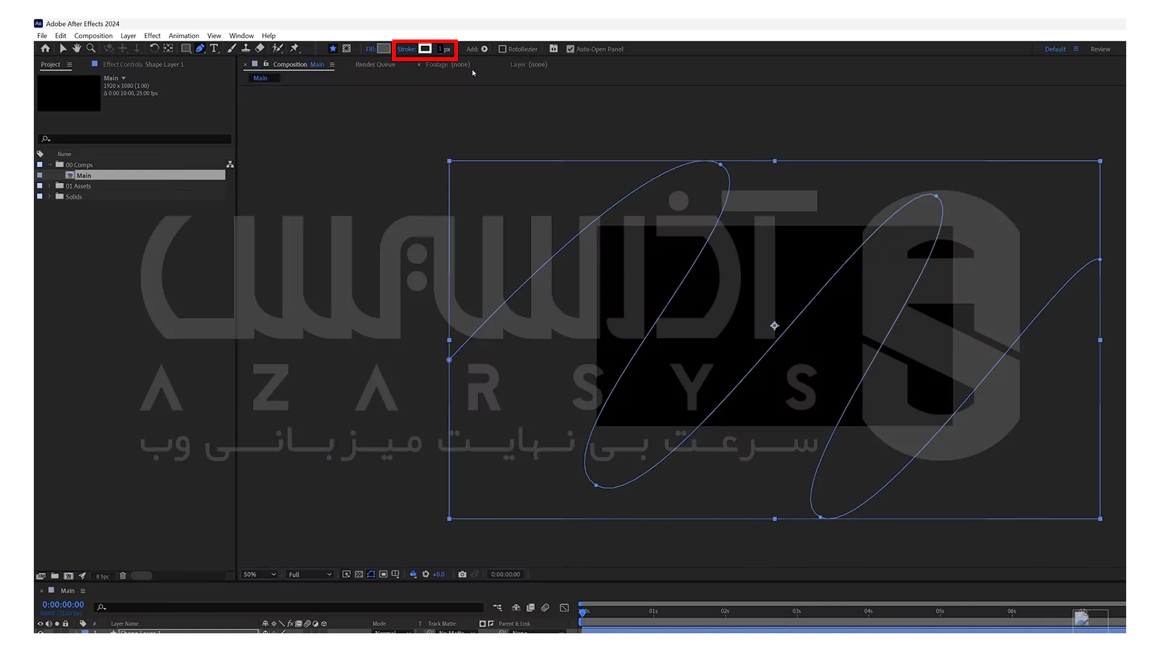Click the reset exposure icon
The image size is (1160, 652).
pyautogui.click(x=426, y=574)
